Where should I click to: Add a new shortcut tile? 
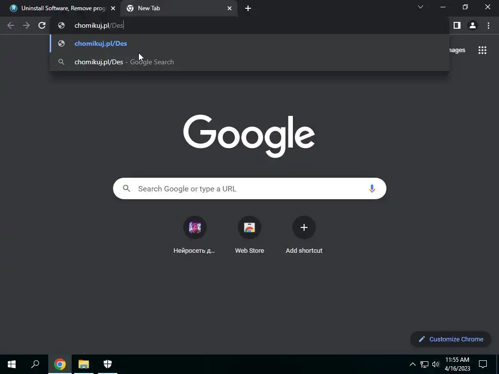pos(304,235)
